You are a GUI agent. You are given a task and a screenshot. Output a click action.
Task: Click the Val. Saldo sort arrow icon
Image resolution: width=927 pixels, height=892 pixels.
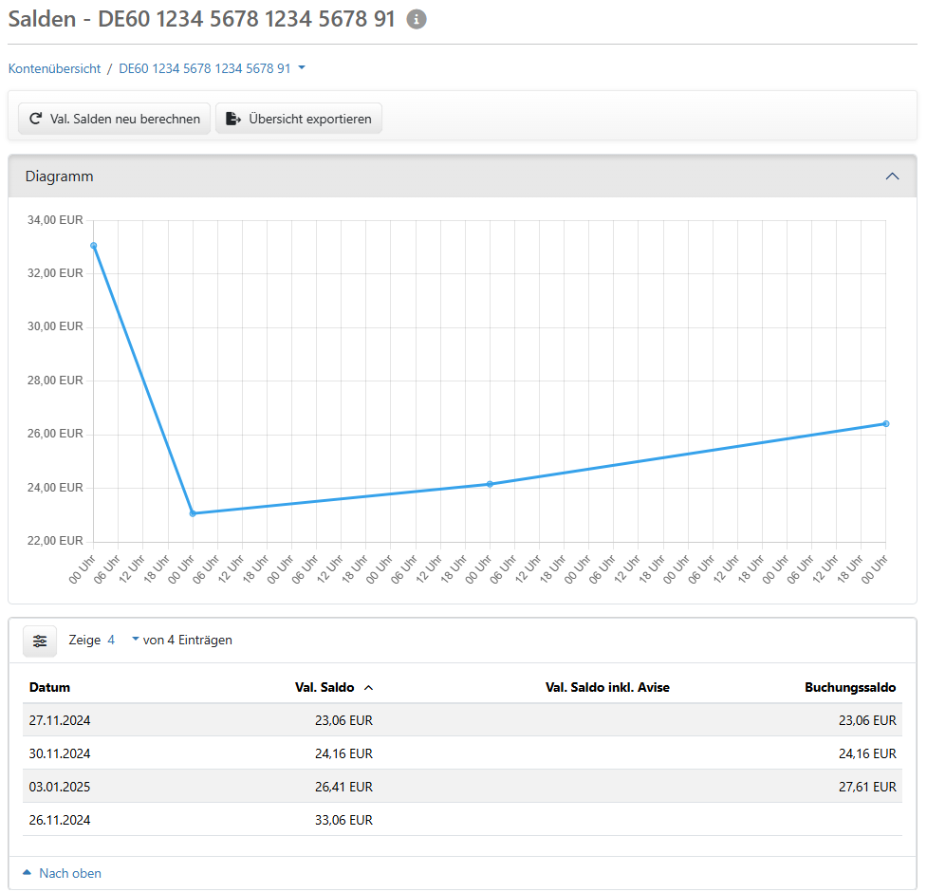[369, 688]
